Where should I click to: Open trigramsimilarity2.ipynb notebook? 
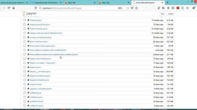coord(39,80)
